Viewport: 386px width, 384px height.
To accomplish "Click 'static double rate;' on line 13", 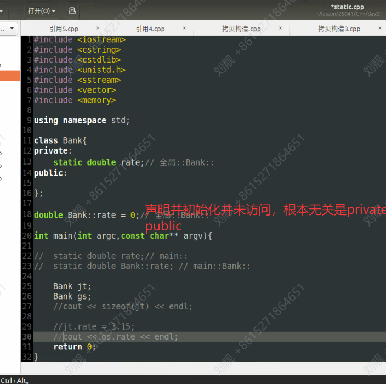I will click(x=99, y=162).
